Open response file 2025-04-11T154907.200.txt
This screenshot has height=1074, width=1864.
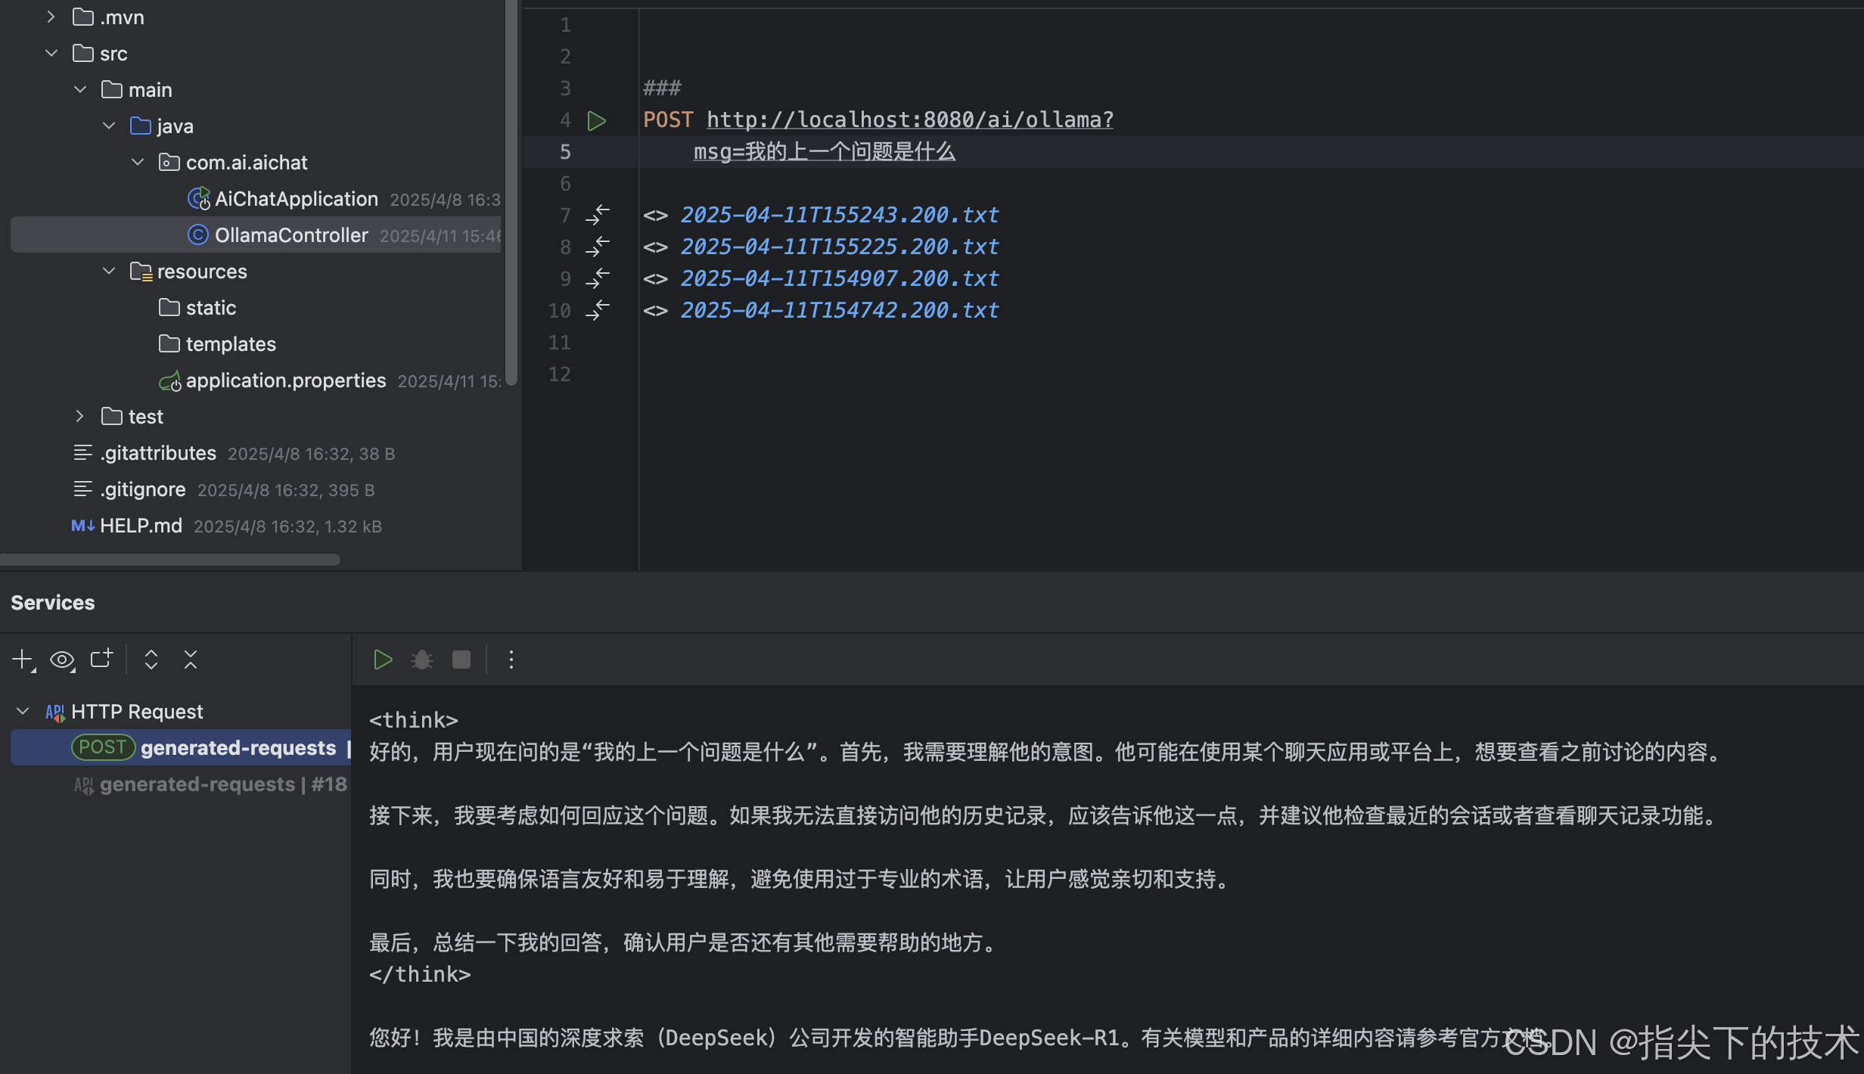point(840,278)
